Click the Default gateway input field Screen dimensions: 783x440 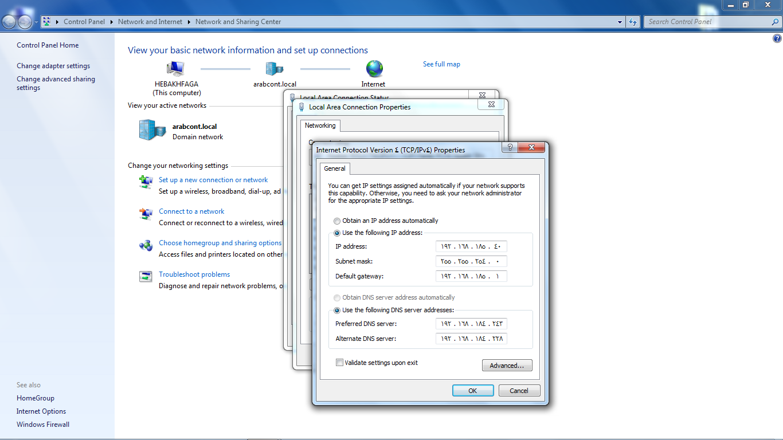pos(471,277)
